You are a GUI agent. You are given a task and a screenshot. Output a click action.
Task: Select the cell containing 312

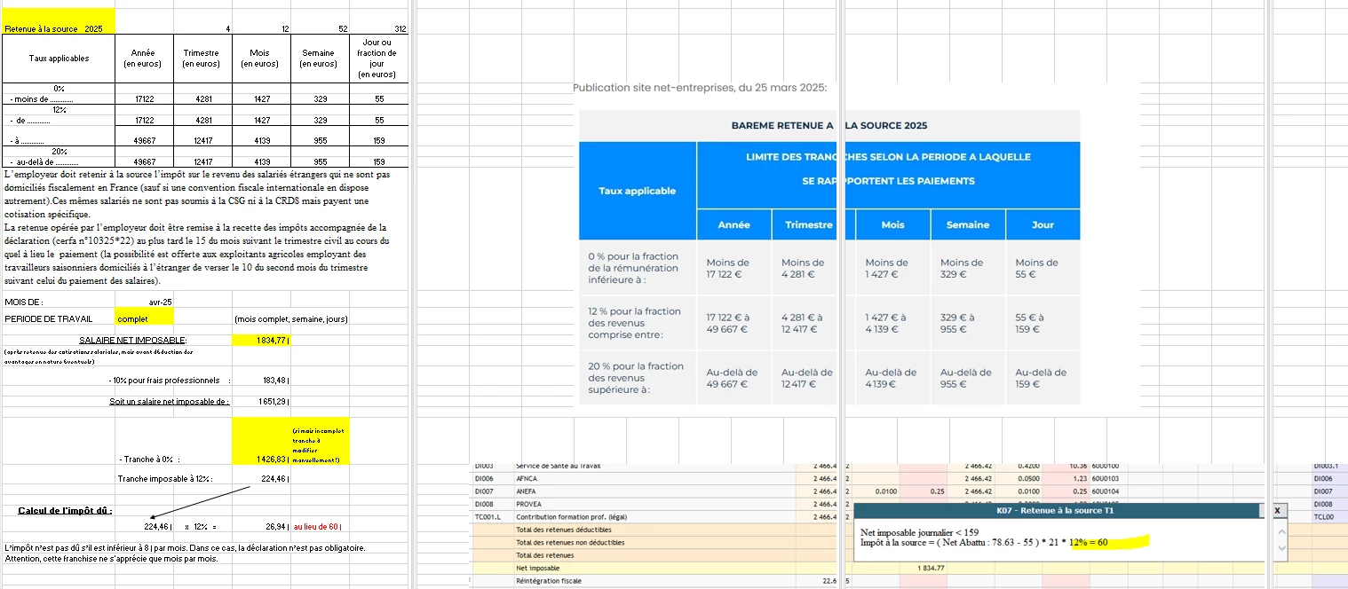click(x=378, y=29)
